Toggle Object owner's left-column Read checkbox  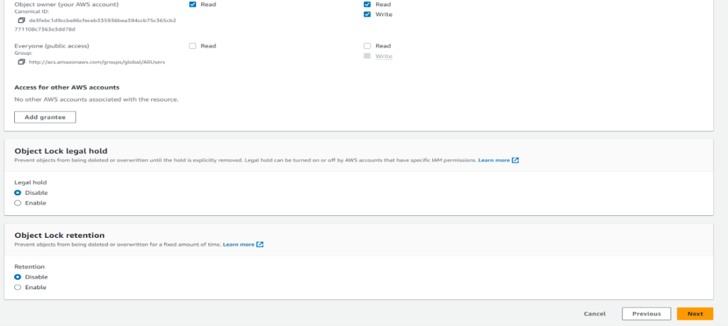coord(193,4)
